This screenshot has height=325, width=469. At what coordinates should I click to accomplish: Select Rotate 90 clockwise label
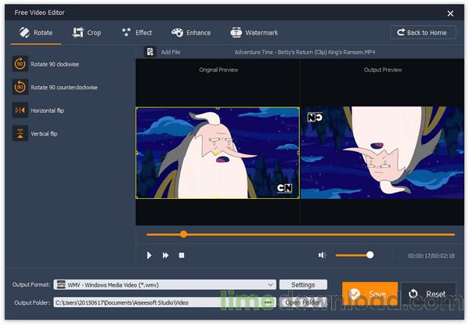tap(55, 64)
